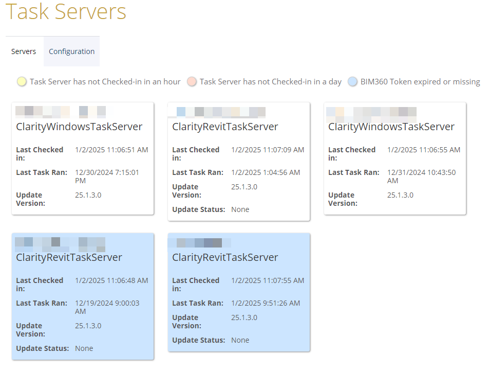Click the blue BIM360 token expired legend circle

[352, 81]
